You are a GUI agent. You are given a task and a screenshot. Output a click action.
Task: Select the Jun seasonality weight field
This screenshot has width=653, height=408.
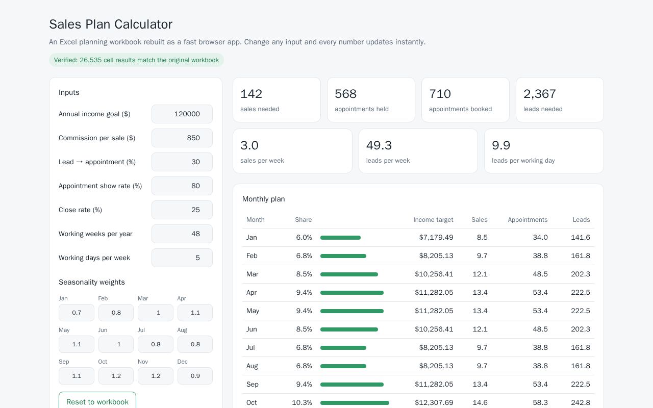pos(116,344)
